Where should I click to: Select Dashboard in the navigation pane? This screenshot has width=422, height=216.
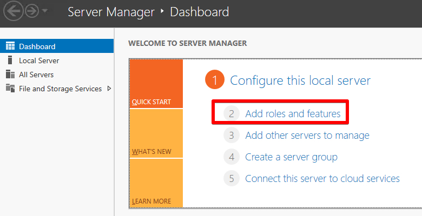(57, 46)
